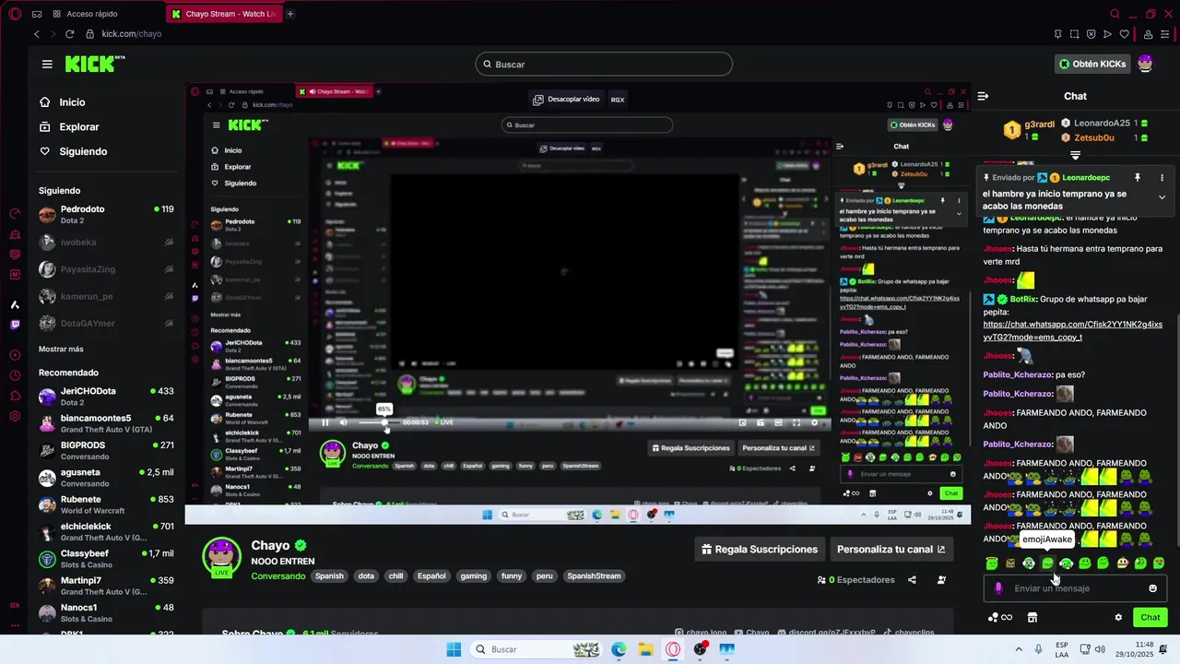Insert the emojiAwake emote

1047,563
